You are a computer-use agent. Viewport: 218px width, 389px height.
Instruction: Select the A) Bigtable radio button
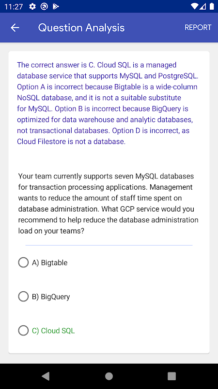pyautogui.click(x=23, y=263)
